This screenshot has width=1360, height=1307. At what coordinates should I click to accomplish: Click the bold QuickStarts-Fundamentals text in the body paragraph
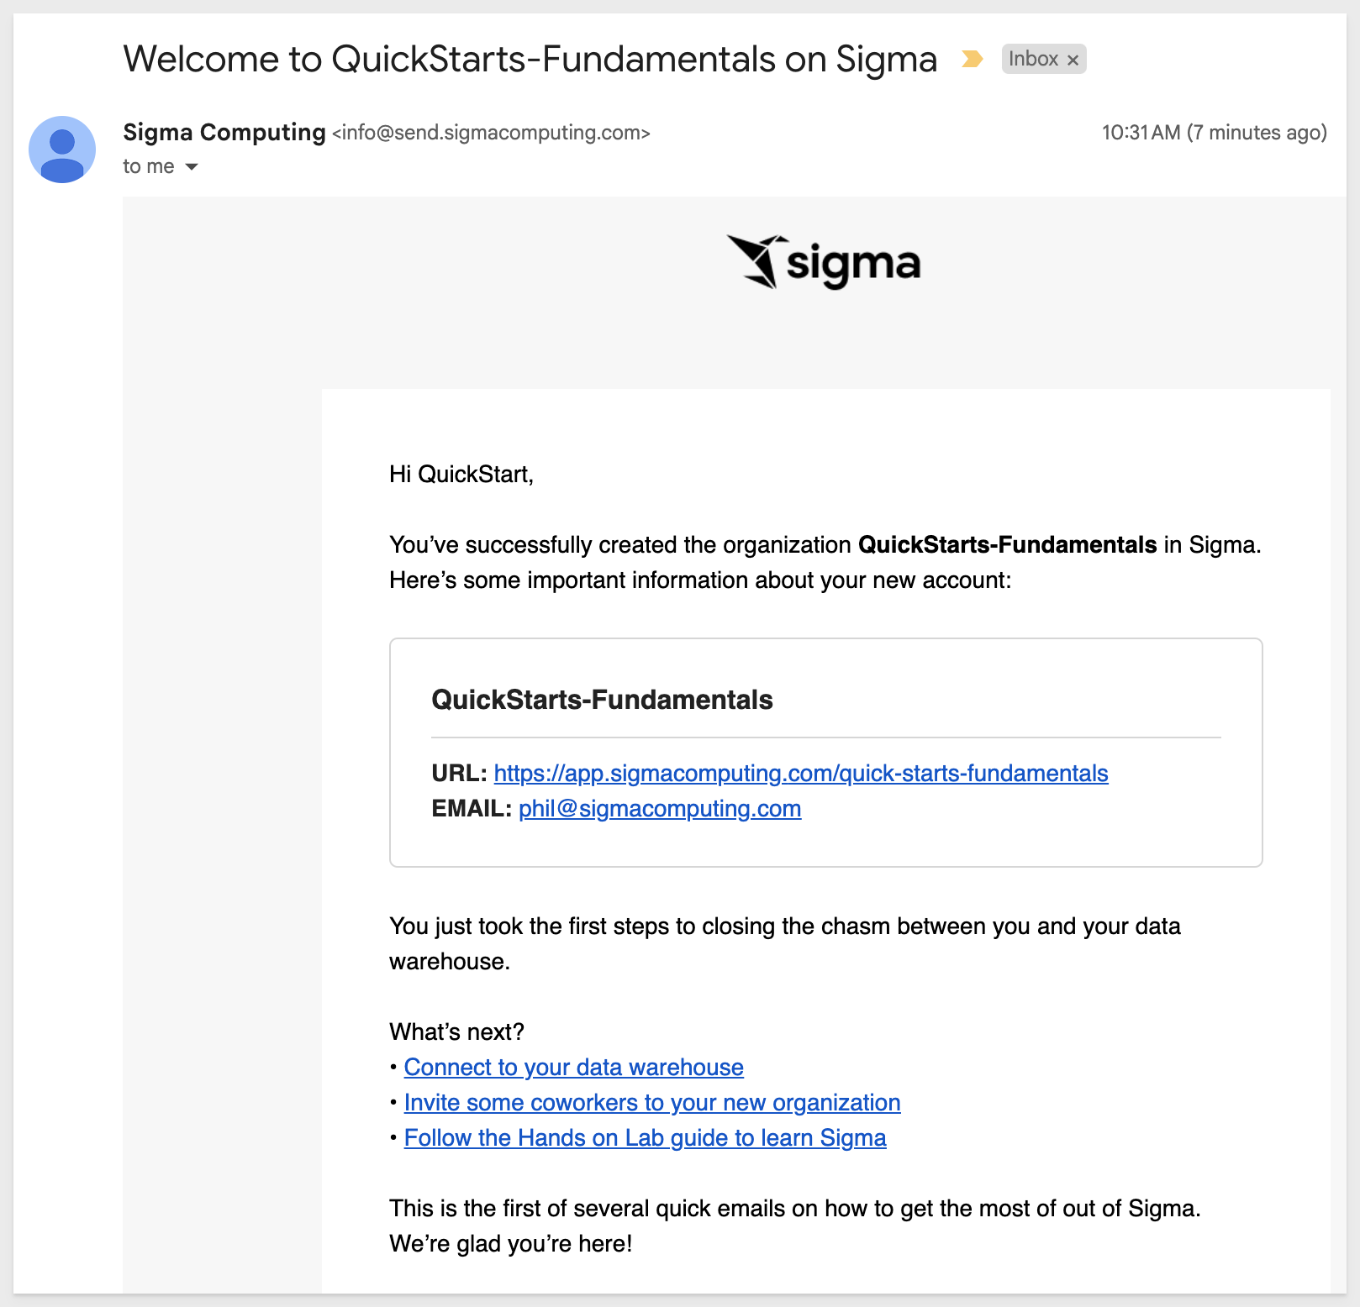(1007, 544)
